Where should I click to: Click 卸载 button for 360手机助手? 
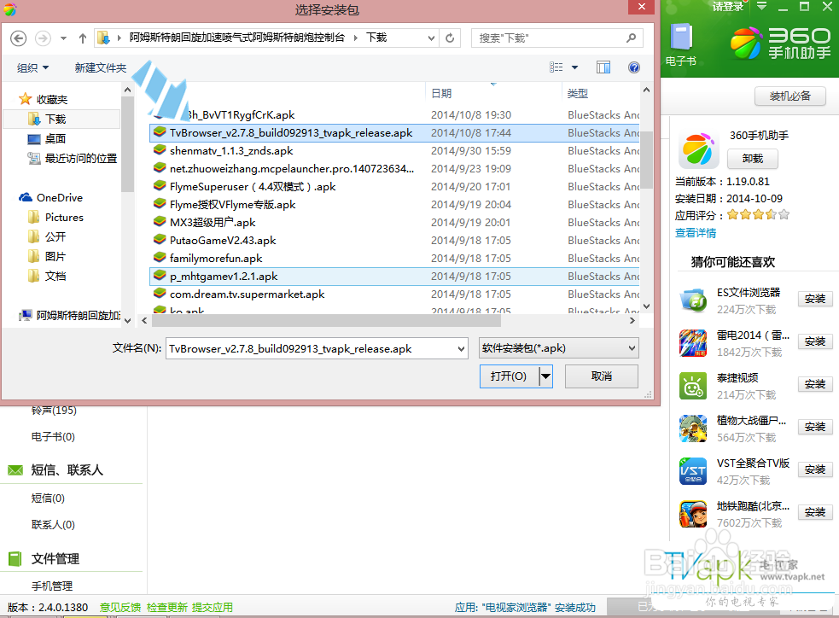[x=752, y=159]
